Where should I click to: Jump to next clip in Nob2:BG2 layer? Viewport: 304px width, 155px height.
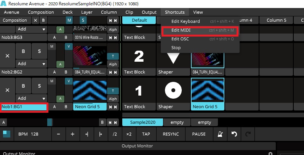pos(115,72)
